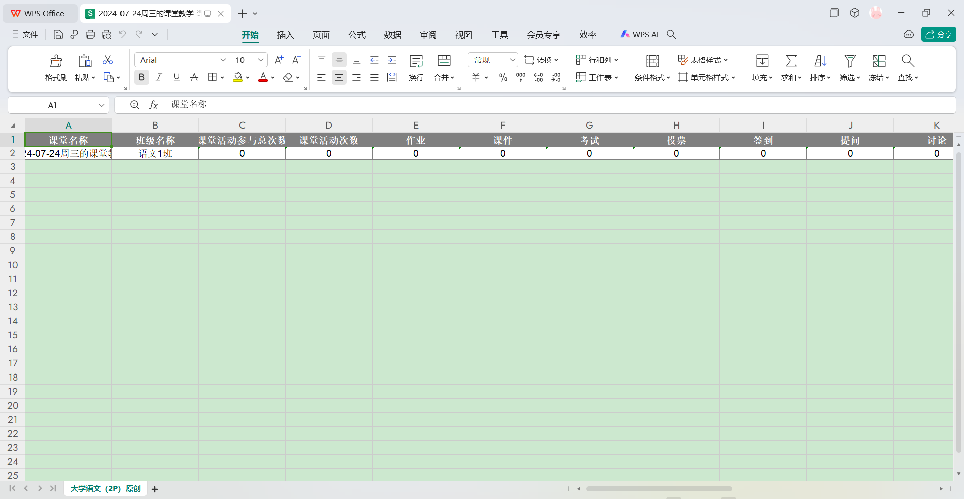
Task: Click the Format Painter (格式刷) icon
Action: 56,61
